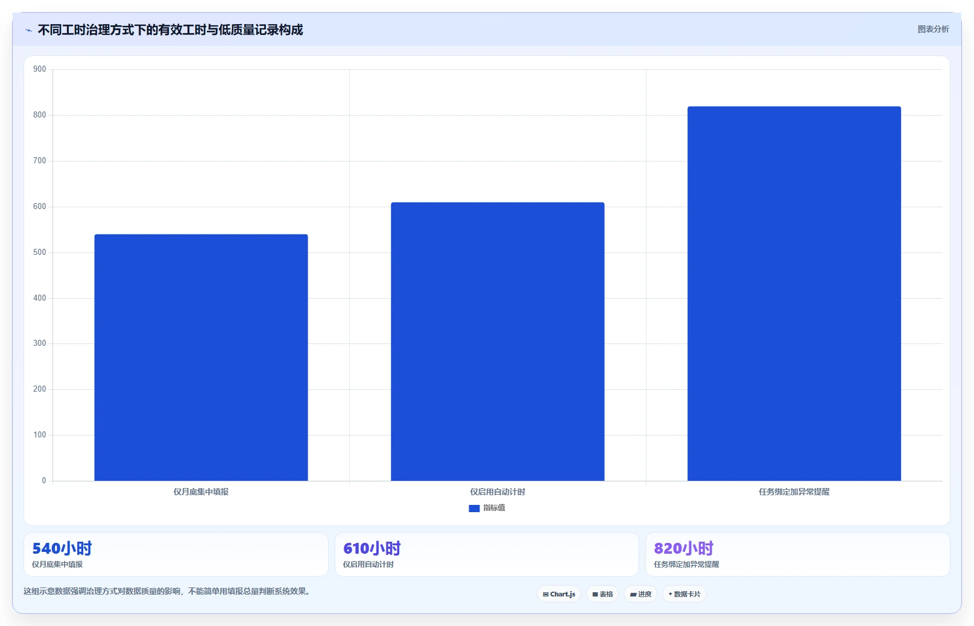Click the 图表分析 label in header

click(933, 29)
